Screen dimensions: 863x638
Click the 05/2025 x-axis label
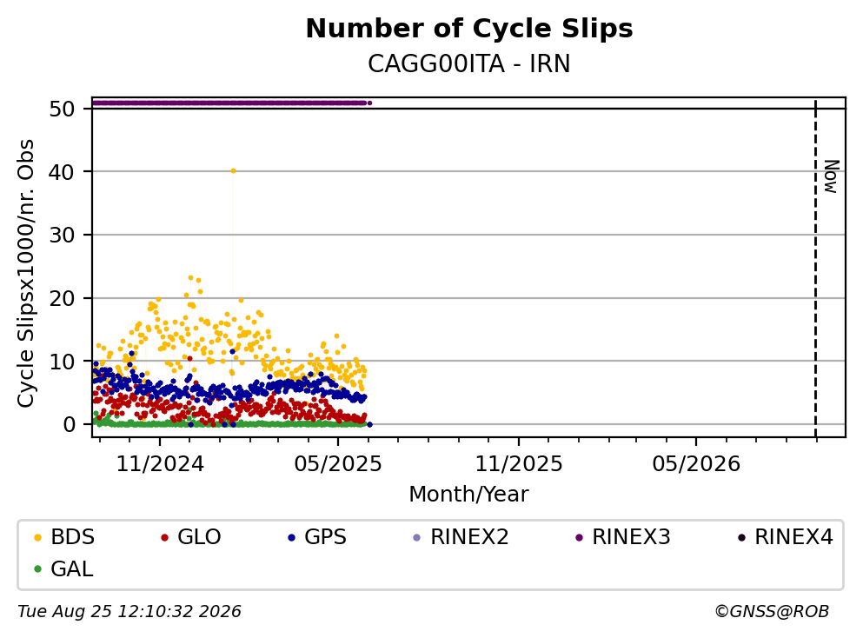coord(338,464)
